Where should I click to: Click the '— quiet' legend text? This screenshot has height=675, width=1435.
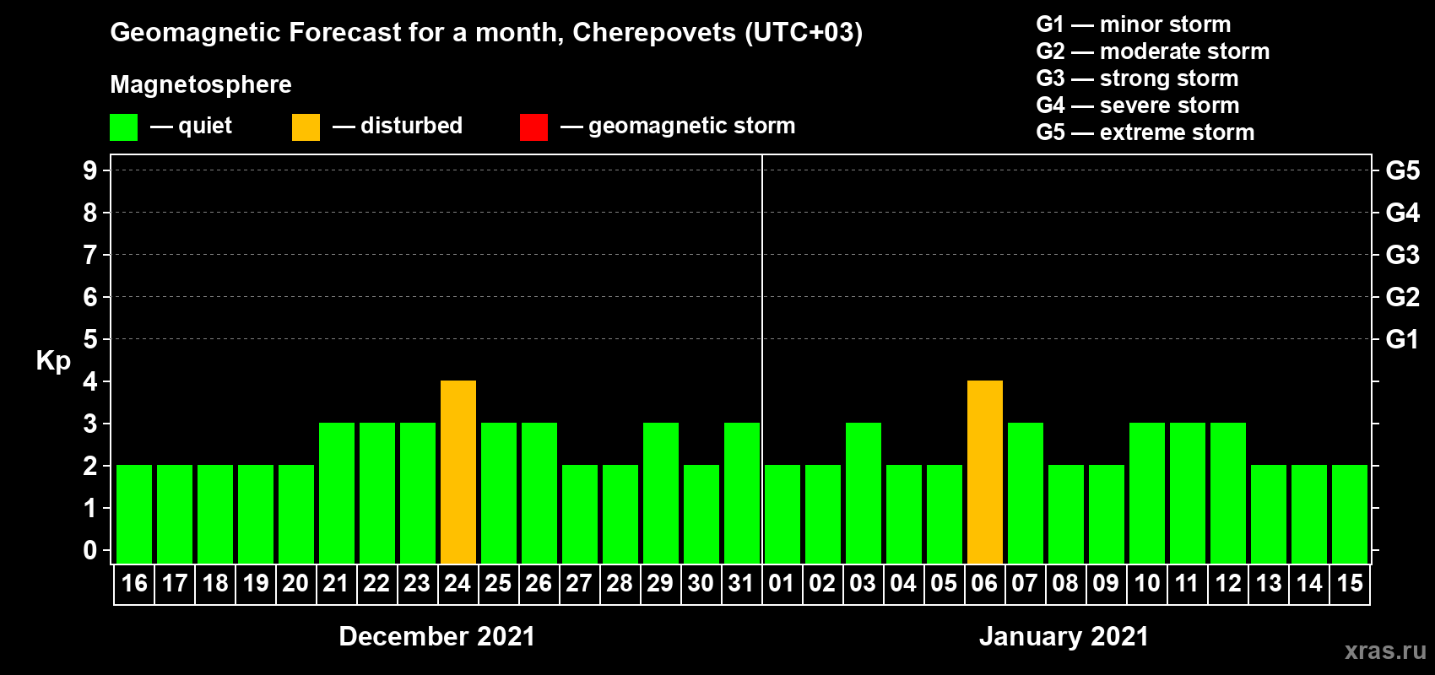191,126
